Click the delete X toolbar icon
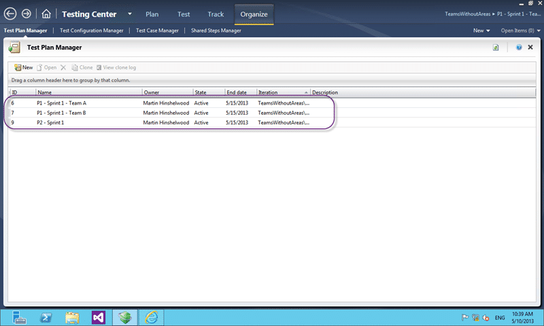Screen dimensions: 544x326 pyautogui.click(x=63, y=67)
